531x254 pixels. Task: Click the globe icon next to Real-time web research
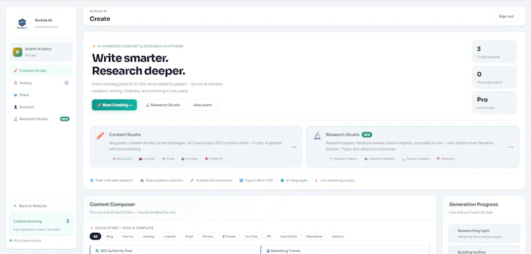pyautogui.click(x=92, y=180)
